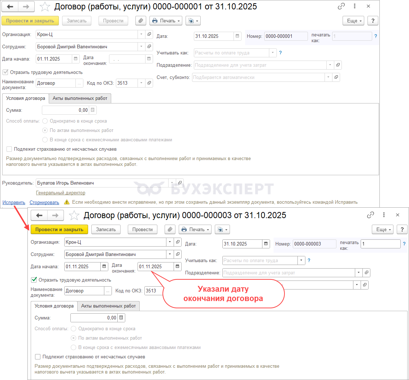Expand Счет, субконто dropdown in contract 0000-000001
Screen dimensions: 409x380
328,77
